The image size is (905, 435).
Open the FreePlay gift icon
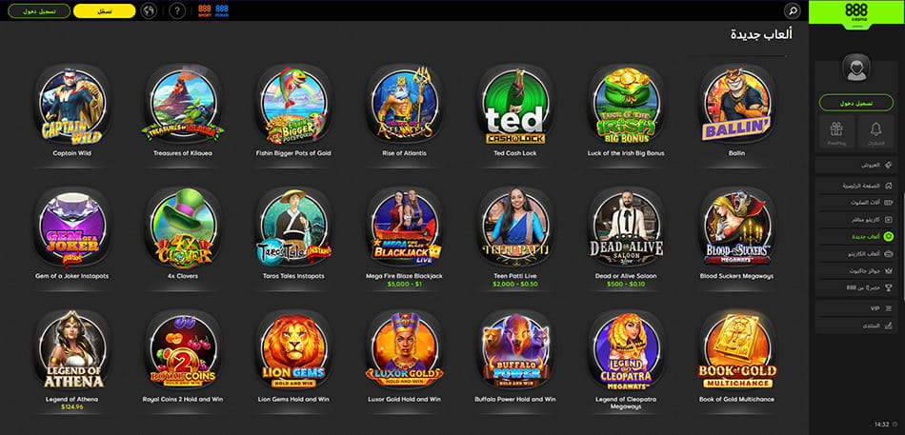pos(836,132)
